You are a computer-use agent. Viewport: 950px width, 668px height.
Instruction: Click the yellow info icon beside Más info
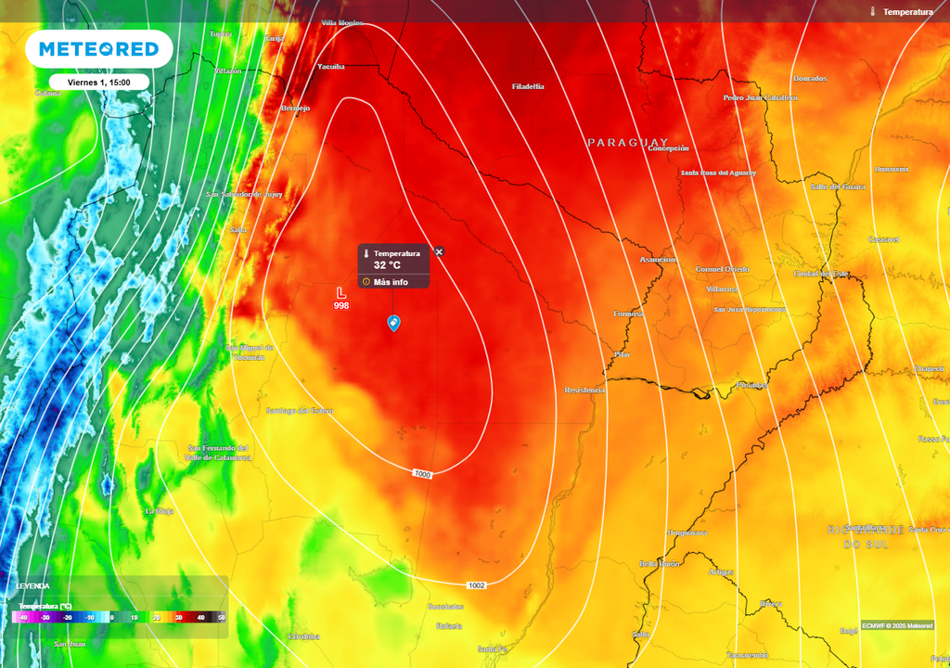pyautogui.click(x=366, y=282)
